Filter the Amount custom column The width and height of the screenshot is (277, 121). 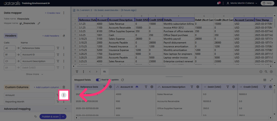click(58, 95)
